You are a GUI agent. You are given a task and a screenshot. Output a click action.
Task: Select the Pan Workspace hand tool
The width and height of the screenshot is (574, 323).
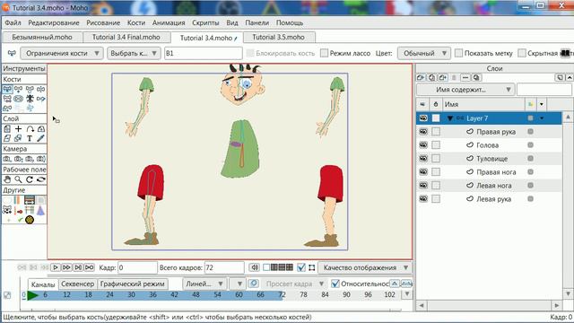(7, 179)
